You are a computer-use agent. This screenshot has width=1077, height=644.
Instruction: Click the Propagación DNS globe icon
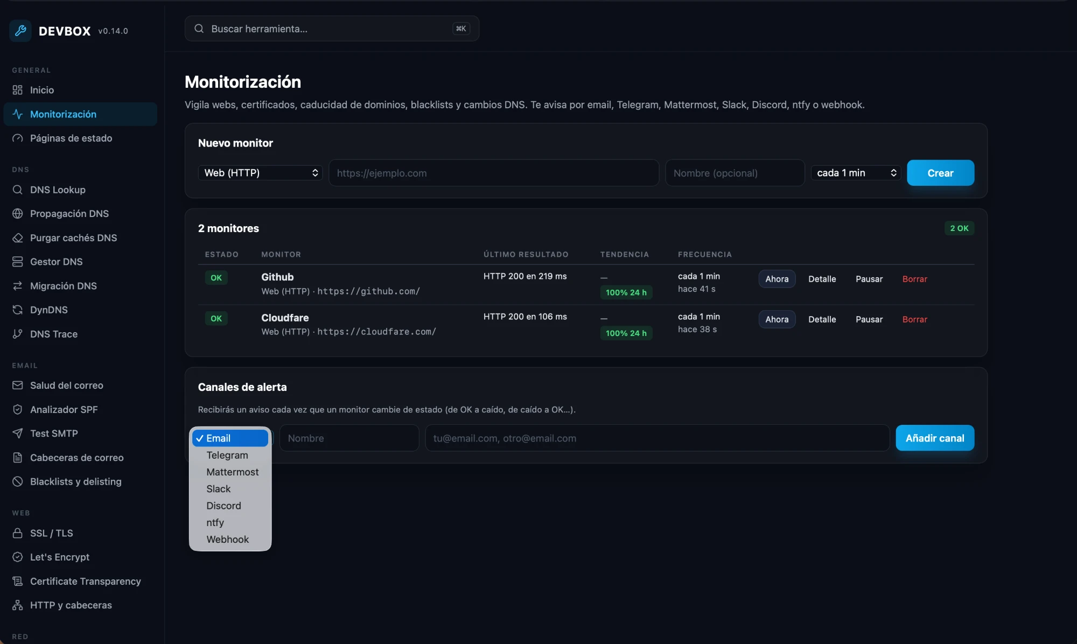pos(18,214)
